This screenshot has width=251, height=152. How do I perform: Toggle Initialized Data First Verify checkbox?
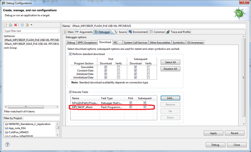[x=118, y=74]
